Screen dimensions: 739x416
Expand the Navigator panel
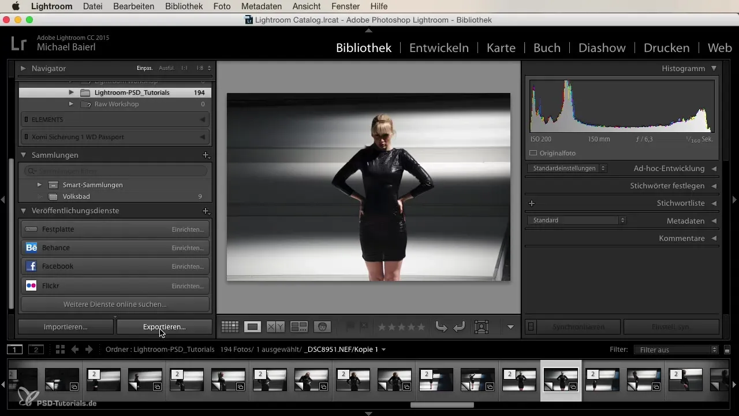tap(24, 68)
